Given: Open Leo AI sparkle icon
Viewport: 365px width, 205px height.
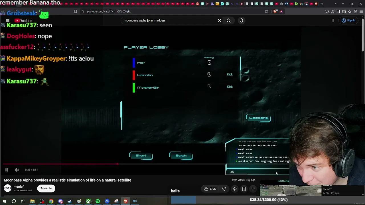Looking at the screenshot, I should tap(350, 11).
